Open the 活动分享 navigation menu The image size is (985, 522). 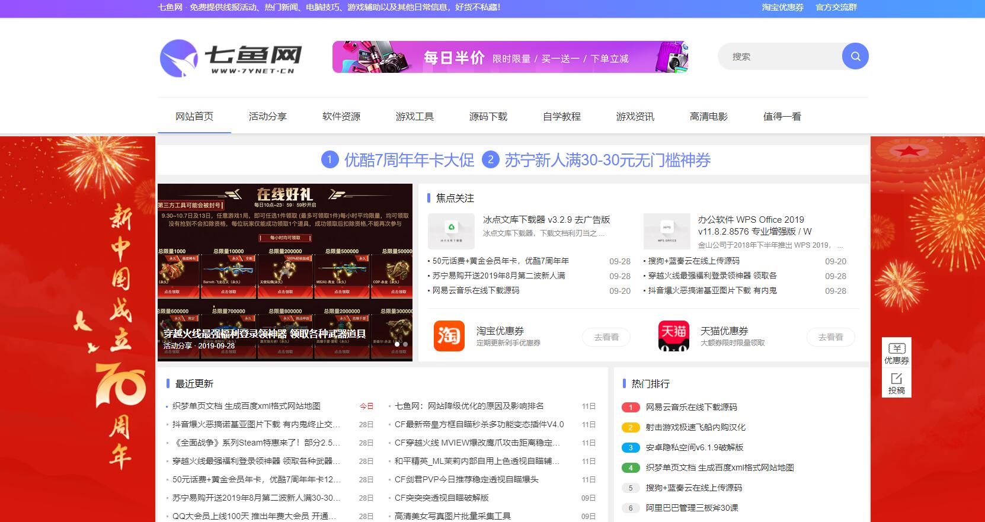point(268,116)
